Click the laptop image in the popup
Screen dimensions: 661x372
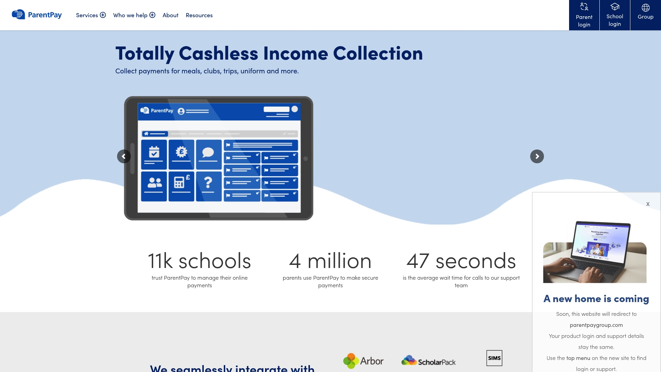click(x=595, y=252)
